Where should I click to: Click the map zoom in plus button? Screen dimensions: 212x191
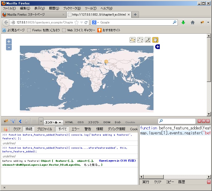coord(9,41)
